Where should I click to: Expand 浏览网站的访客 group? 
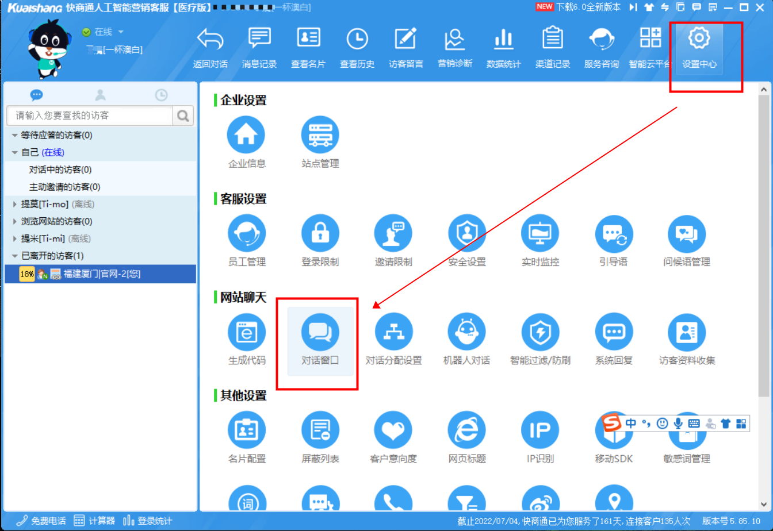(x=15, y=221)
